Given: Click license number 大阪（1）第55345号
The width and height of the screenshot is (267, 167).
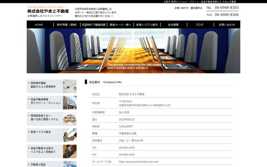Looking at the screenshot, I should tap(131, 141).
